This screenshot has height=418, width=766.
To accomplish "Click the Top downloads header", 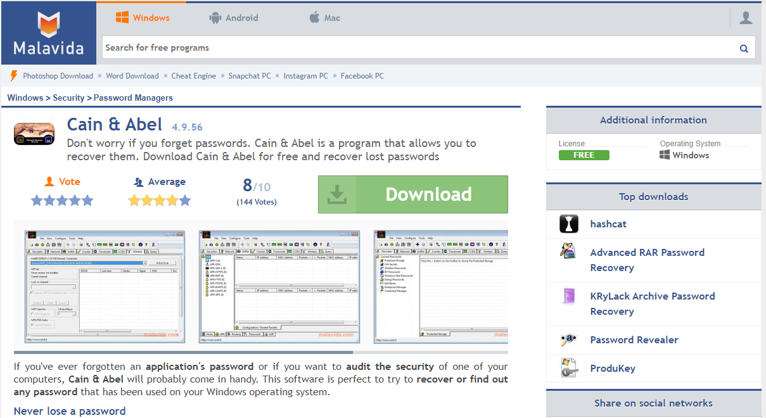I will [653, 197].
